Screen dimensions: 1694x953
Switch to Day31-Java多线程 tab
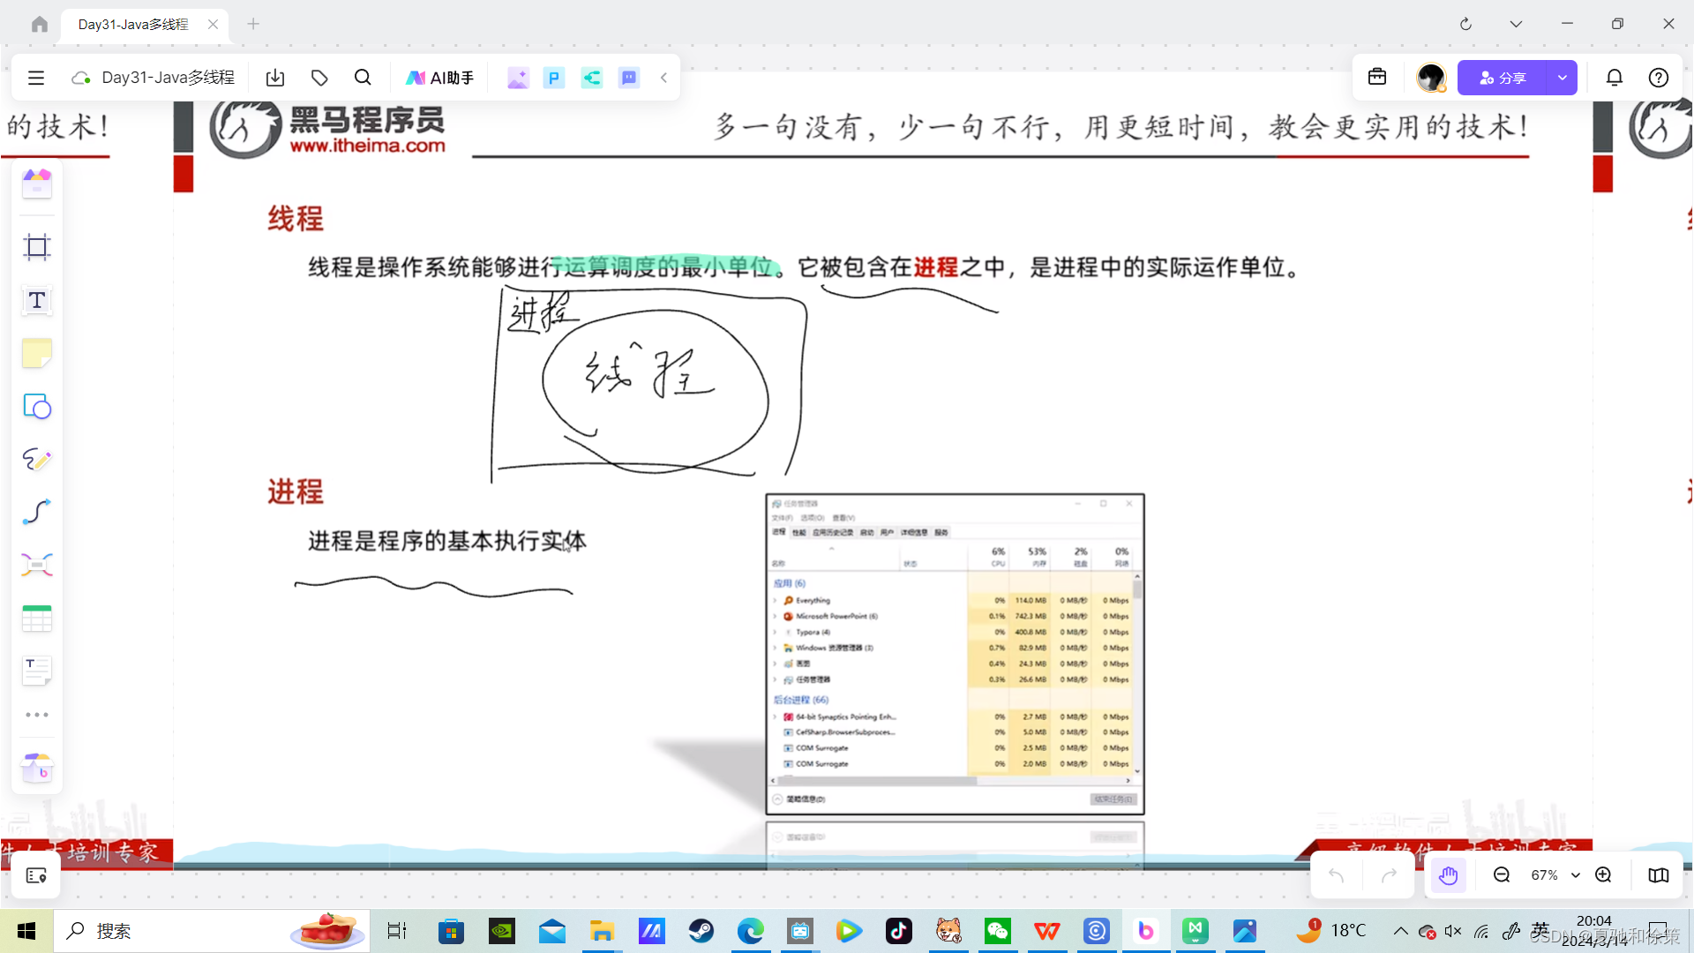[133, 24]
